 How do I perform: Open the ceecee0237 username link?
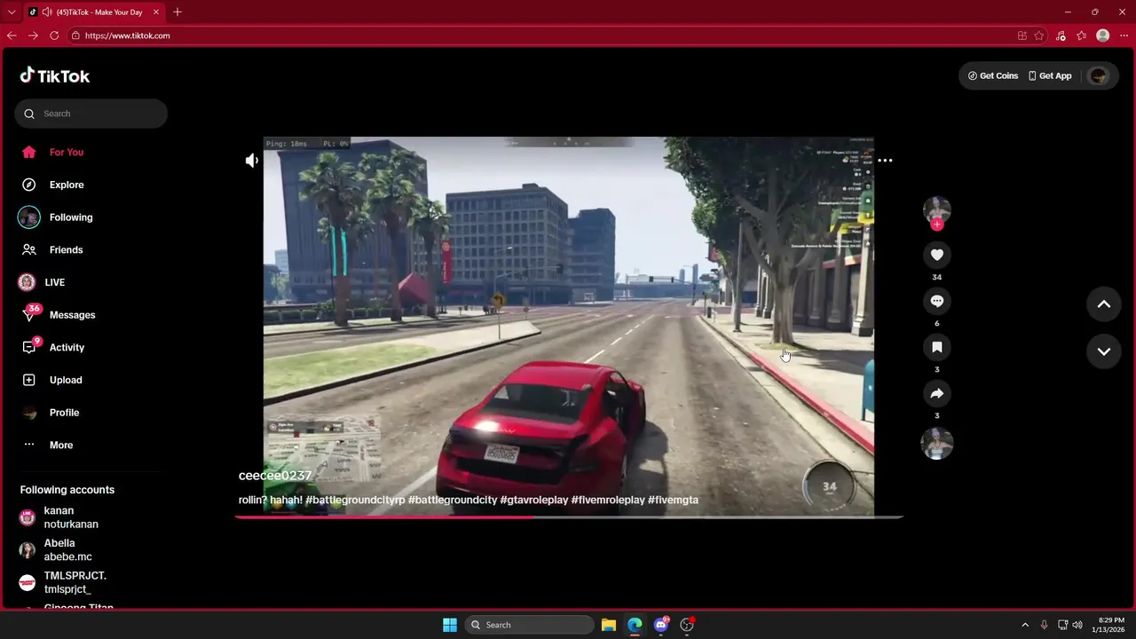pos(275,476)
